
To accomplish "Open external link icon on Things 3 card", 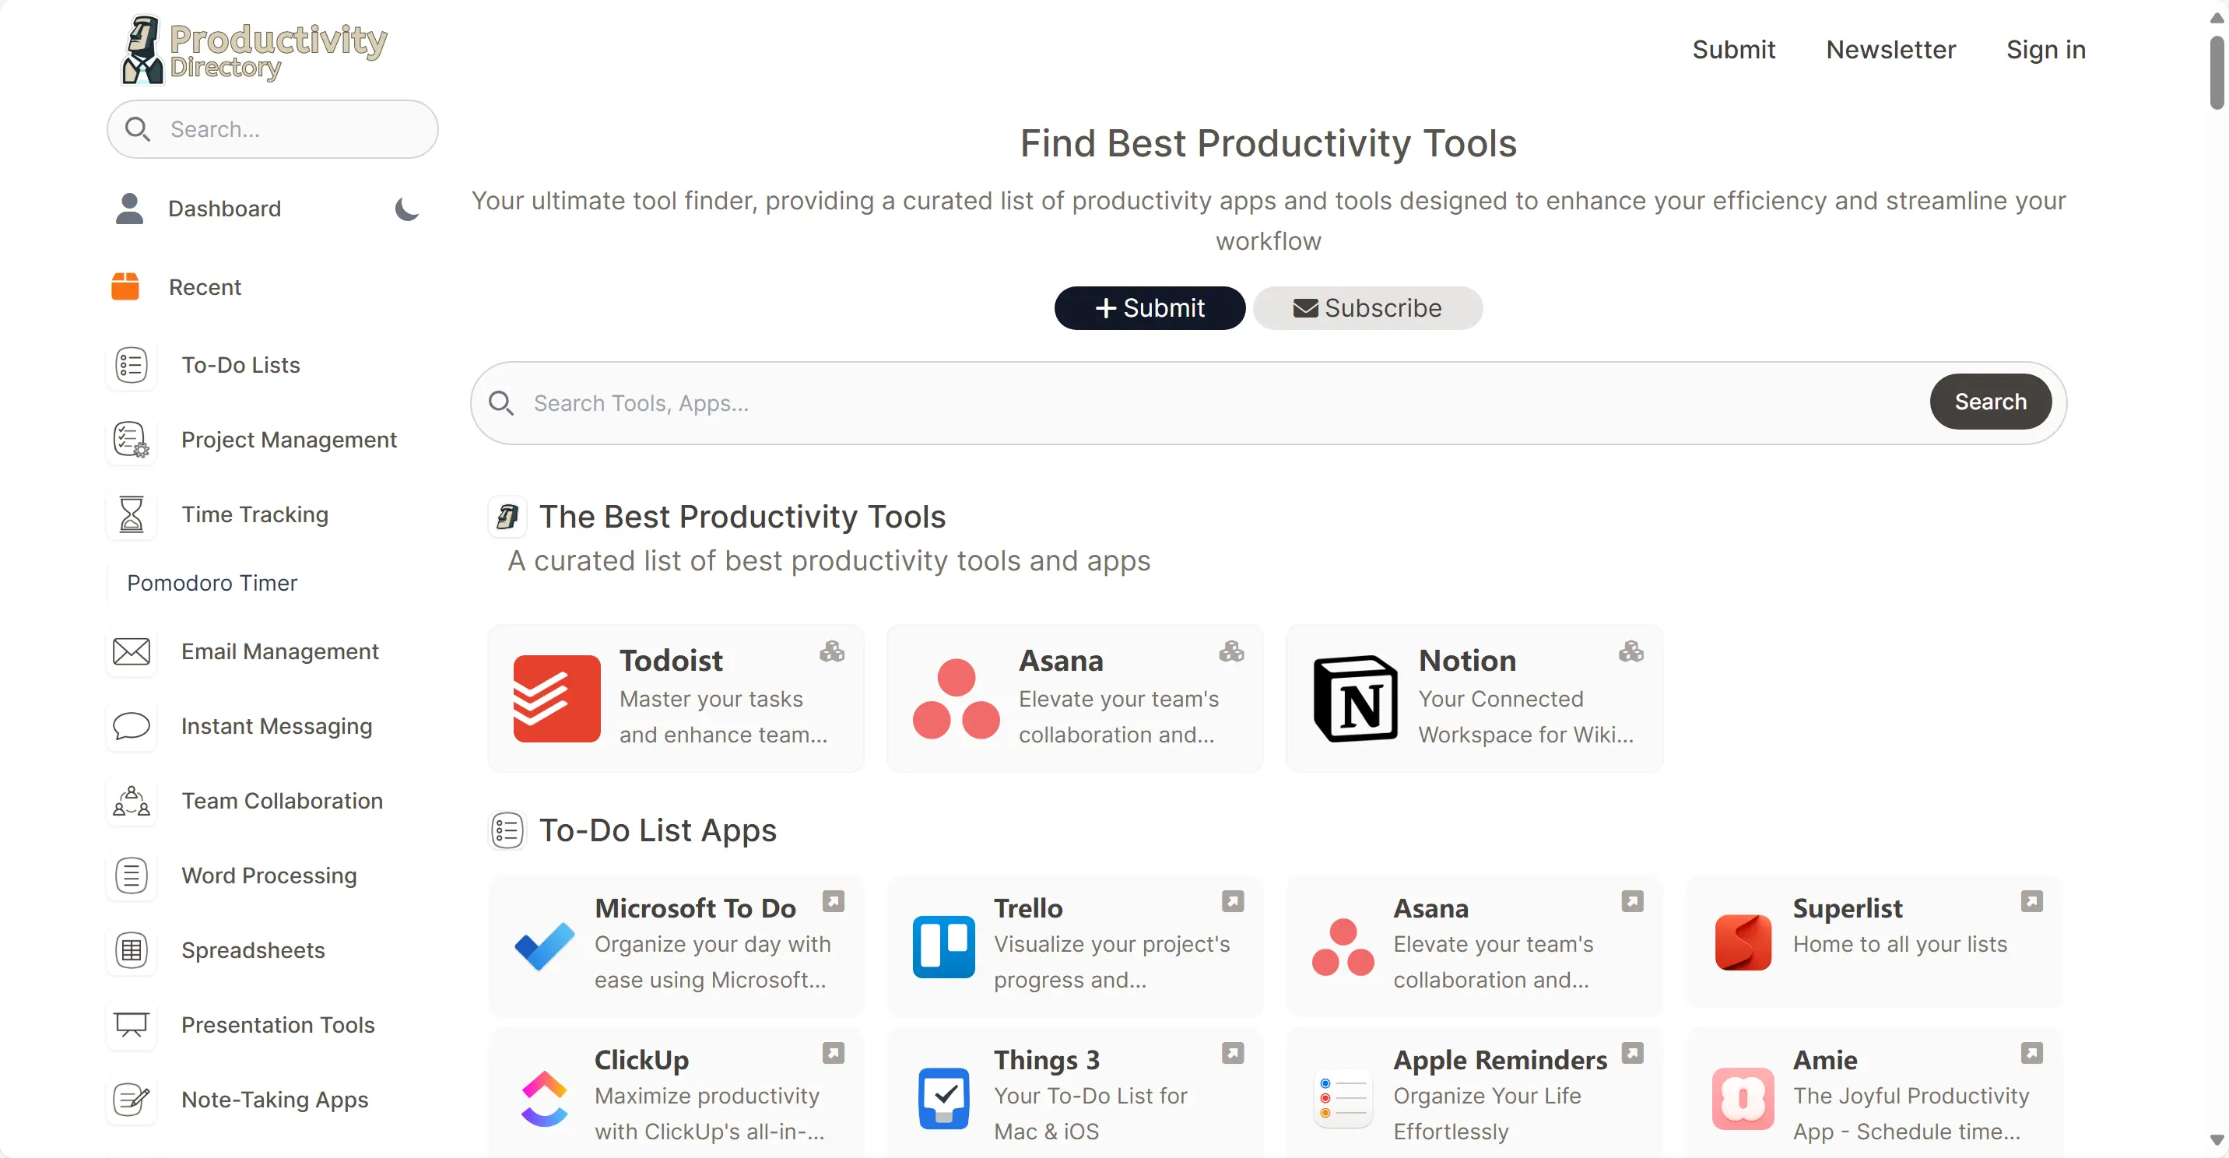I will coord(1233,1053).
